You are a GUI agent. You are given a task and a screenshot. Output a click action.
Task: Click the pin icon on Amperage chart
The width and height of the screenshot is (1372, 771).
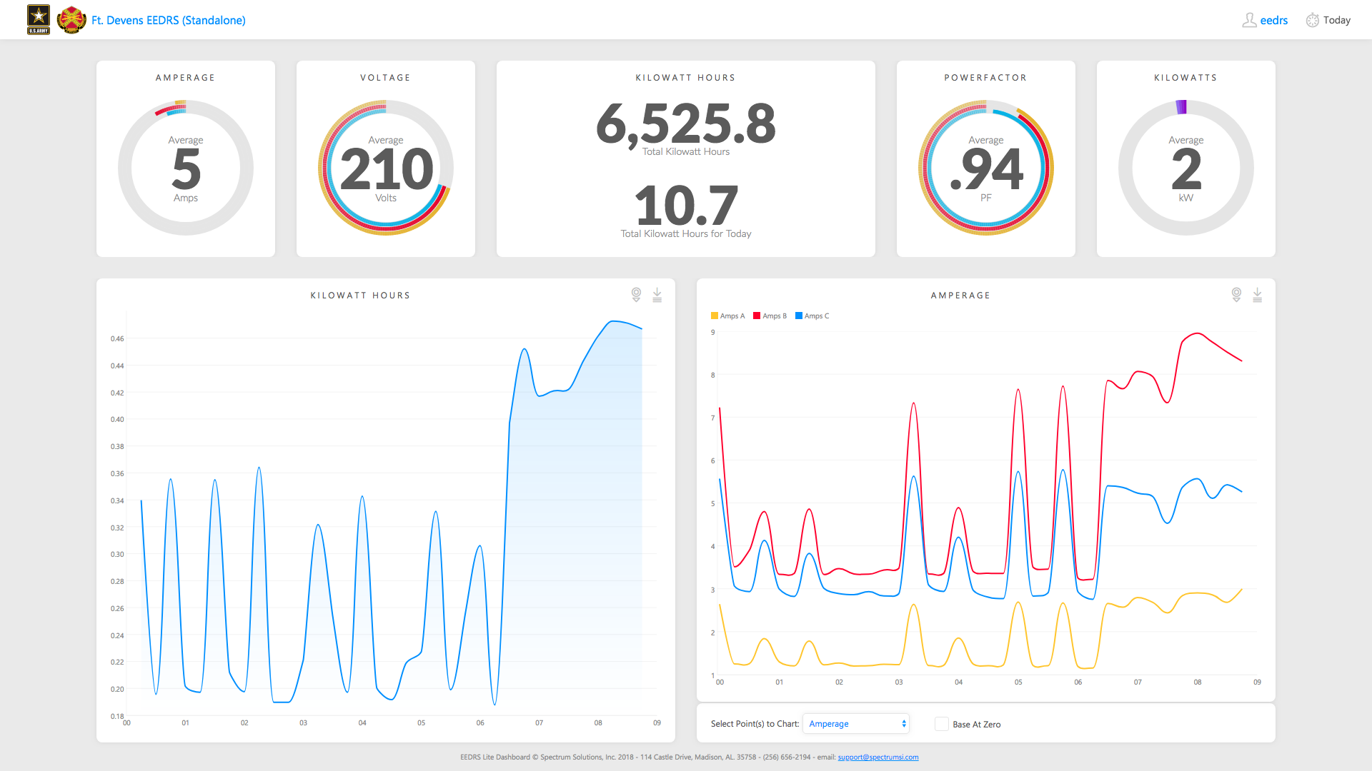(x=1236, y=295)
